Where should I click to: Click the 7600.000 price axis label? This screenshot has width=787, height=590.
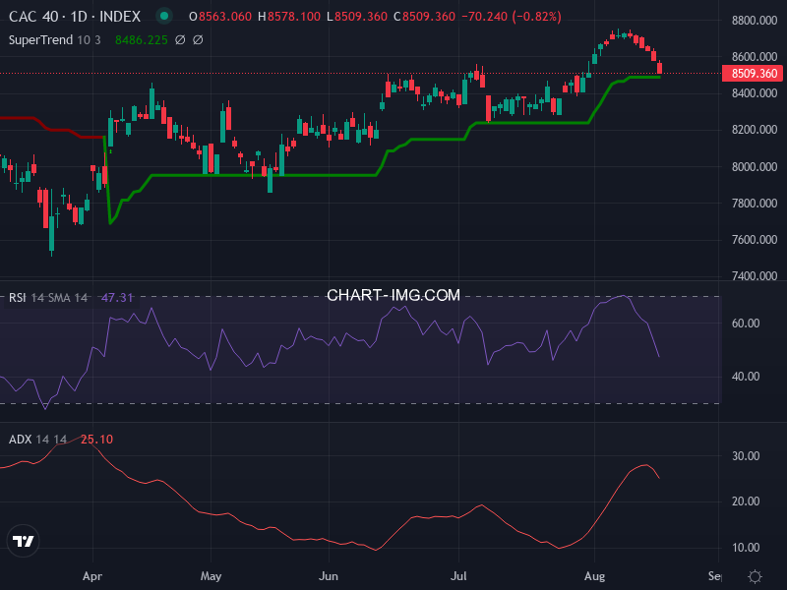755,240
